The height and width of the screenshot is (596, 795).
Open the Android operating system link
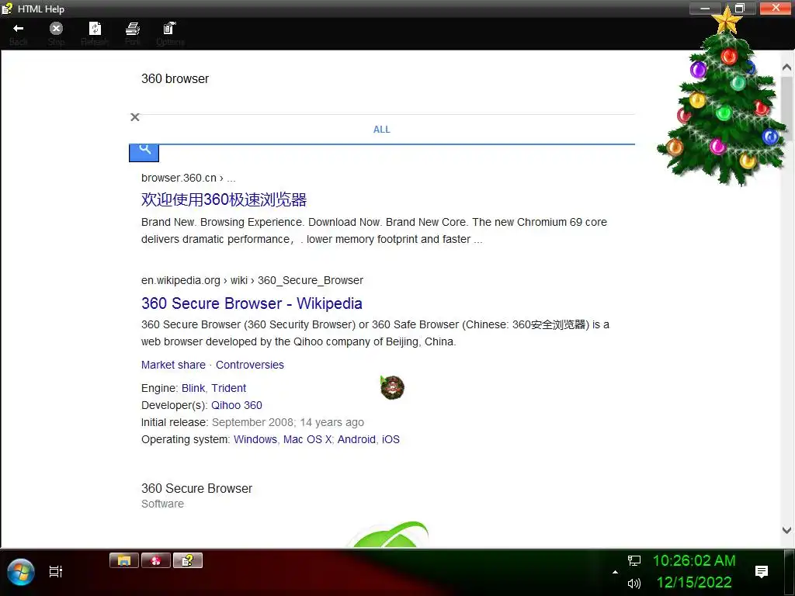356,439
